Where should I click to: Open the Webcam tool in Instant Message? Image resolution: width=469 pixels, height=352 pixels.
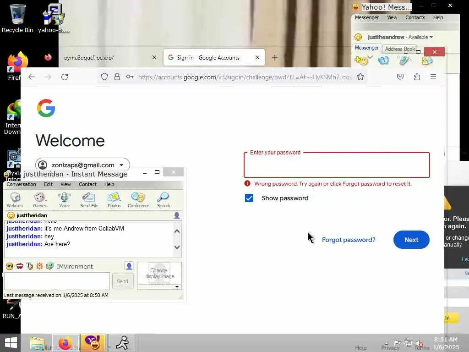pyautogui.click(x=15, y=200)
